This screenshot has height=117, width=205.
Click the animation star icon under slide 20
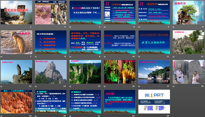36,116
